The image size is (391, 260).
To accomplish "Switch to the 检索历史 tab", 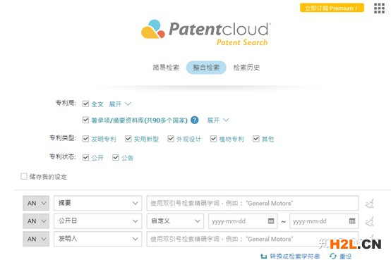I will 246,68.
